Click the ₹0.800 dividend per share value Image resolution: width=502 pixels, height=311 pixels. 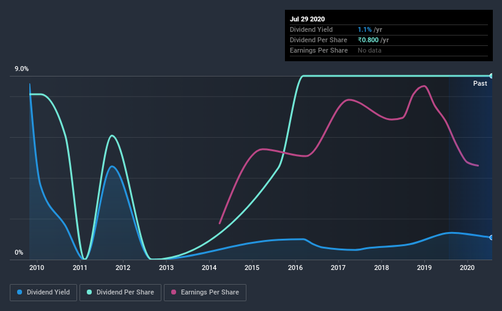coord(368,40)
